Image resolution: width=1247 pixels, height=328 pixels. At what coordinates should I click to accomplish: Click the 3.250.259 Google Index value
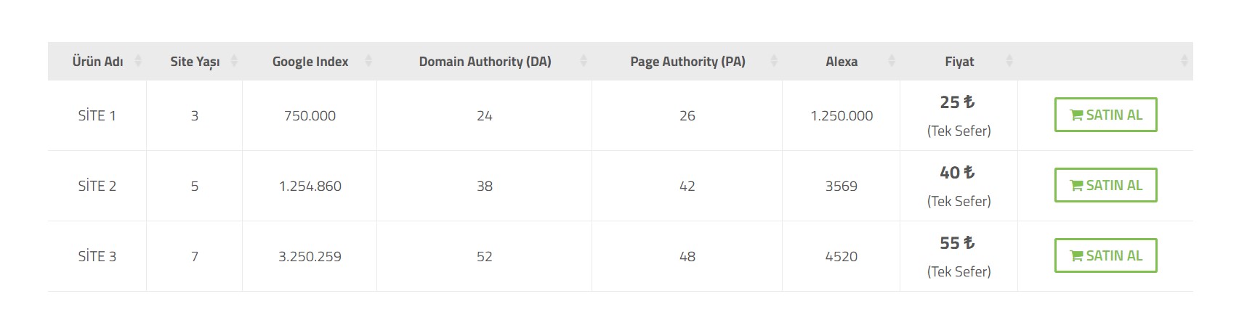tap(310, 256)
